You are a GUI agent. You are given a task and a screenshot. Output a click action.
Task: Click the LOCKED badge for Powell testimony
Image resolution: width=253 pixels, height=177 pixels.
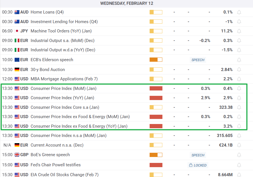[x=198, y=165]
